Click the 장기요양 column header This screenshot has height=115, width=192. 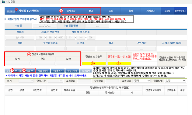pyautogui.click(x=110, y=93)
